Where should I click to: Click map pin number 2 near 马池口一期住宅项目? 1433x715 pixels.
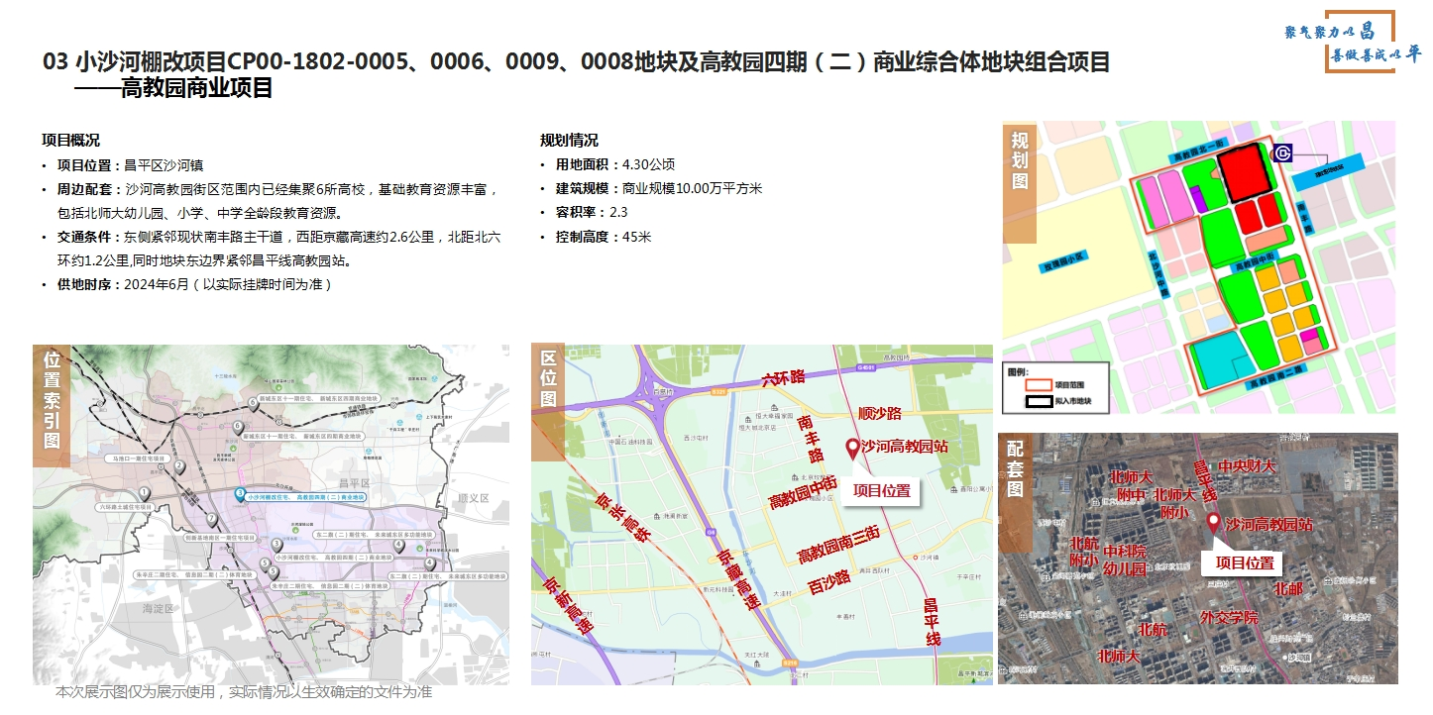pyautogui.click(x=179, y=467)
